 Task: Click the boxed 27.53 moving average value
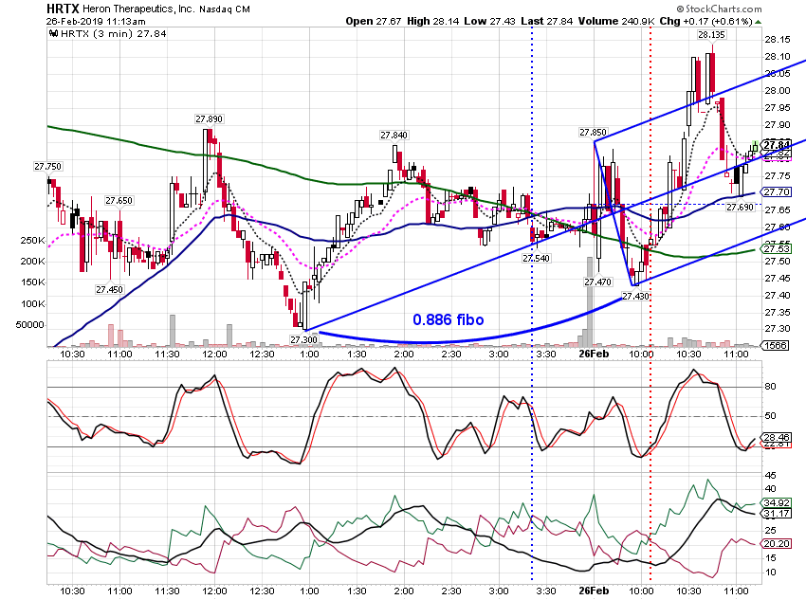(x=777, y=249)
